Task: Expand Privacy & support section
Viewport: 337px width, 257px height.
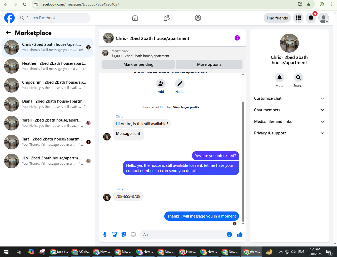Action: tap(289, 133)
